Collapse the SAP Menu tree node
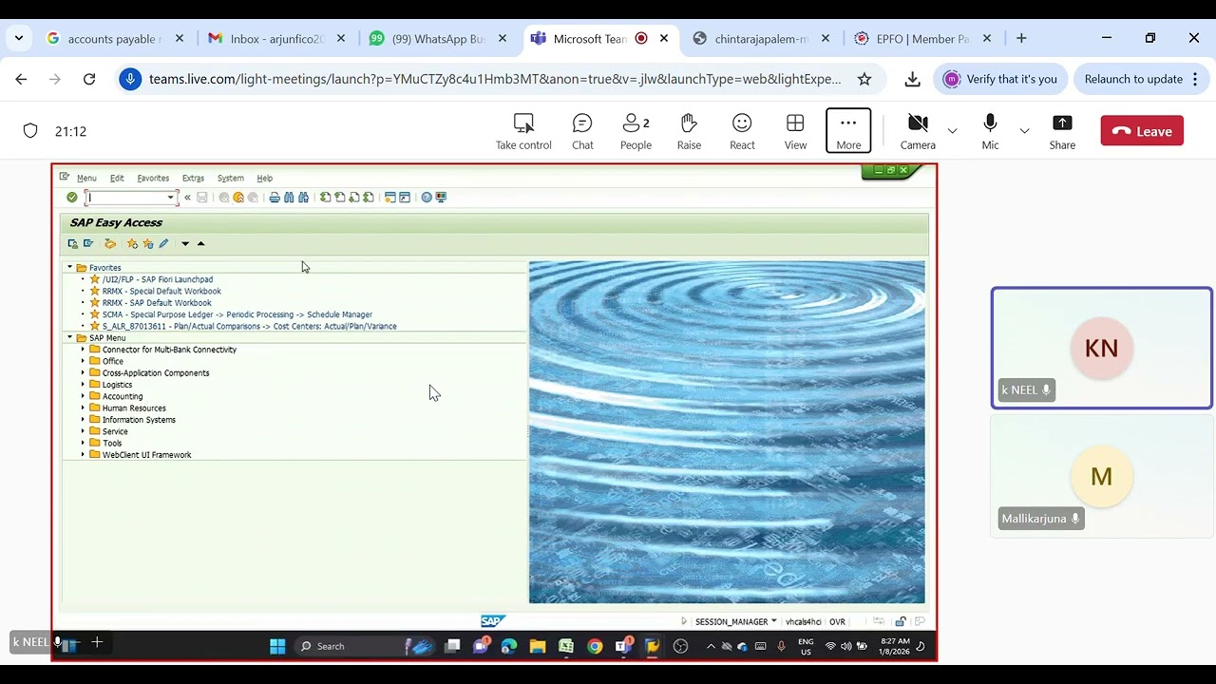 [x=69, y=338]
